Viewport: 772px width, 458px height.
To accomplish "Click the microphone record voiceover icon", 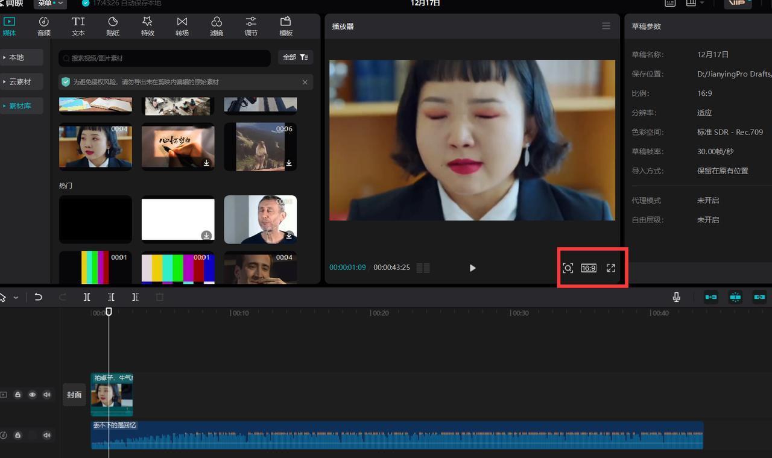I will pos(676,297).
